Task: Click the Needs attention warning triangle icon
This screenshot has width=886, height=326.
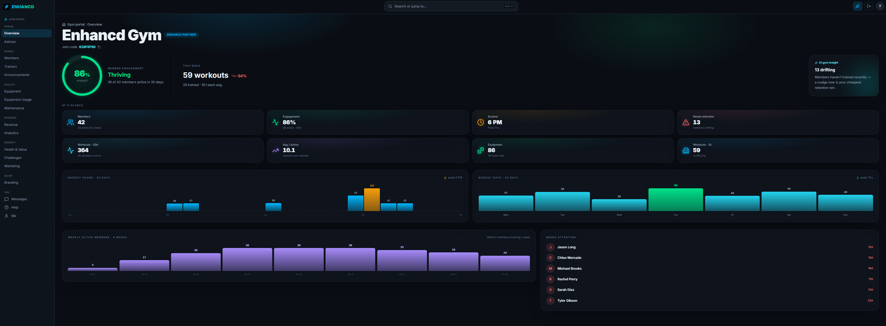Action: point(685,122)
